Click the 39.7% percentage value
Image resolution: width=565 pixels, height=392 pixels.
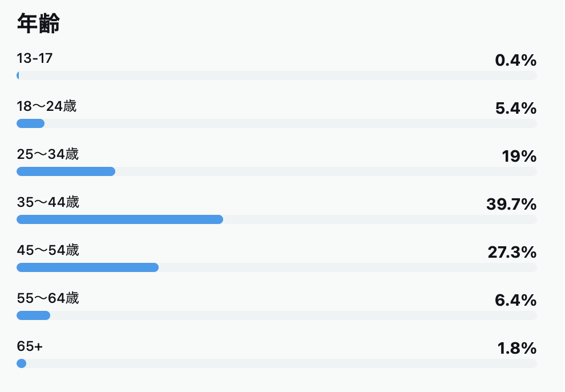pyautogui.click(x=511, y=204)
